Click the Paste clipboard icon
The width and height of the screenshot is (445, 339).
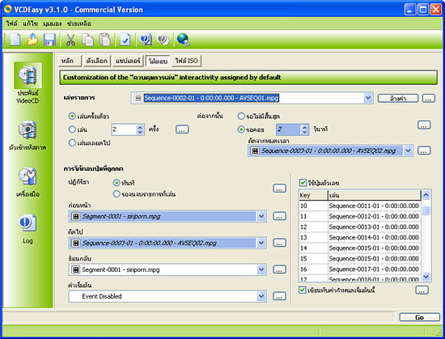[x=104, y=40]
